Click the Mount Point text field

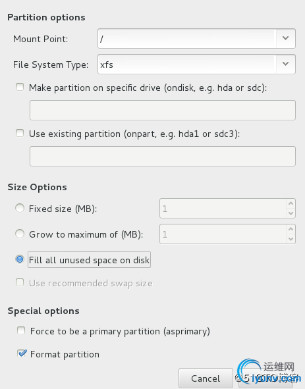tap(187, 38)
